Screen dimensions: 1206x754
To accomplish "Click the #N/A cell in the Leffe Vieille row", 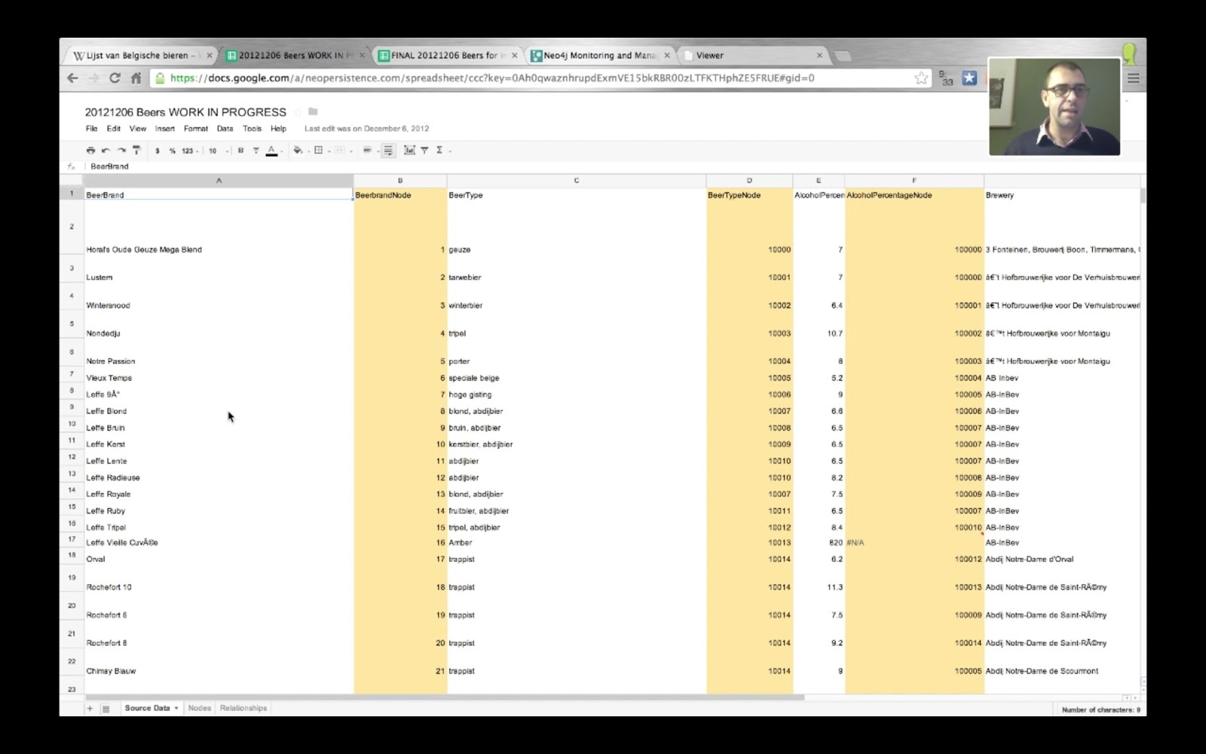I will coord(914,543).
